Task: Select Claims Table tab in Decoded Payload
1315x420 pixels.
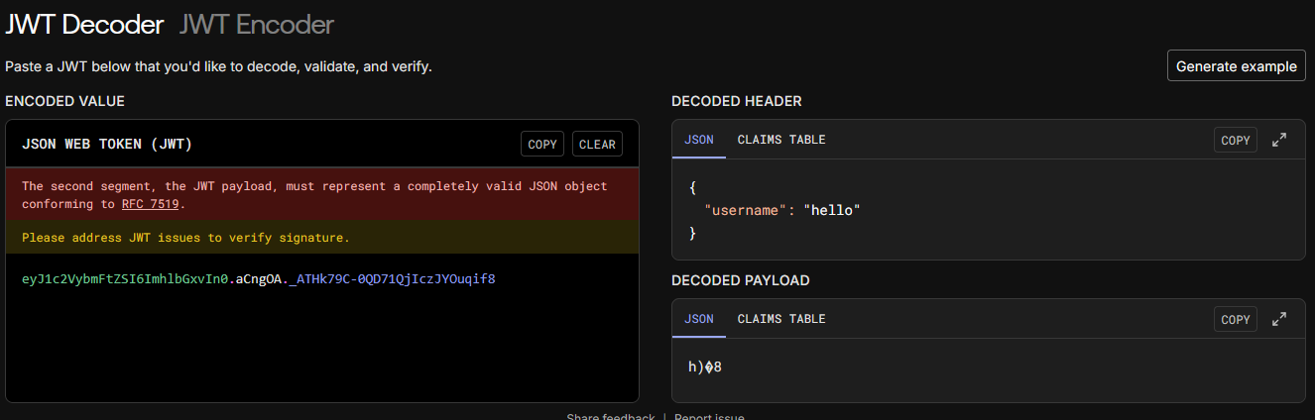Action: [x=781, y=319]
